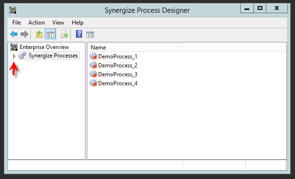Click the Export List toolbar icon

click(65, 34)
